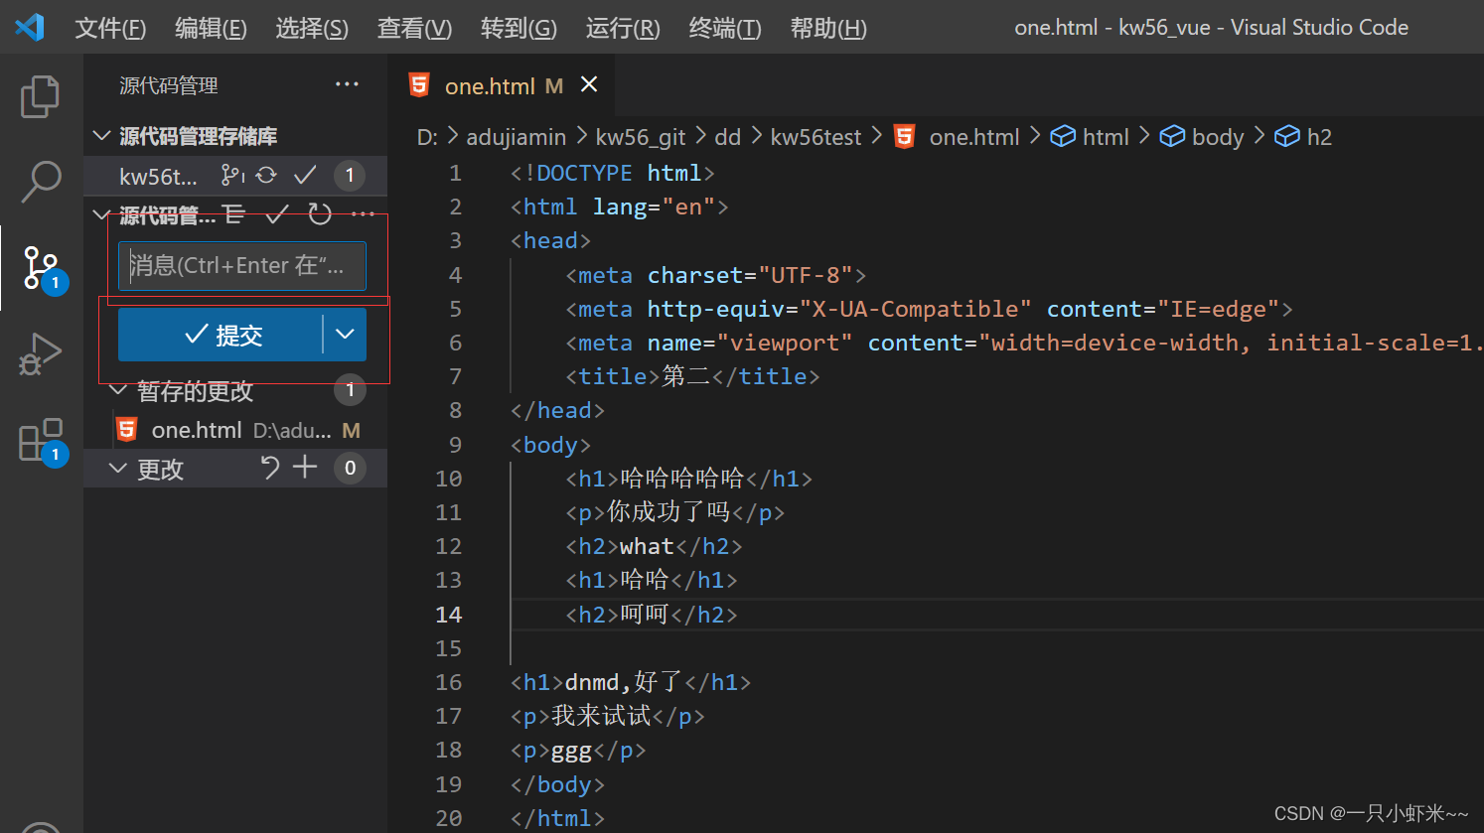
Task: Collapse the 源代码管理 section chevron
Action: 101,213
